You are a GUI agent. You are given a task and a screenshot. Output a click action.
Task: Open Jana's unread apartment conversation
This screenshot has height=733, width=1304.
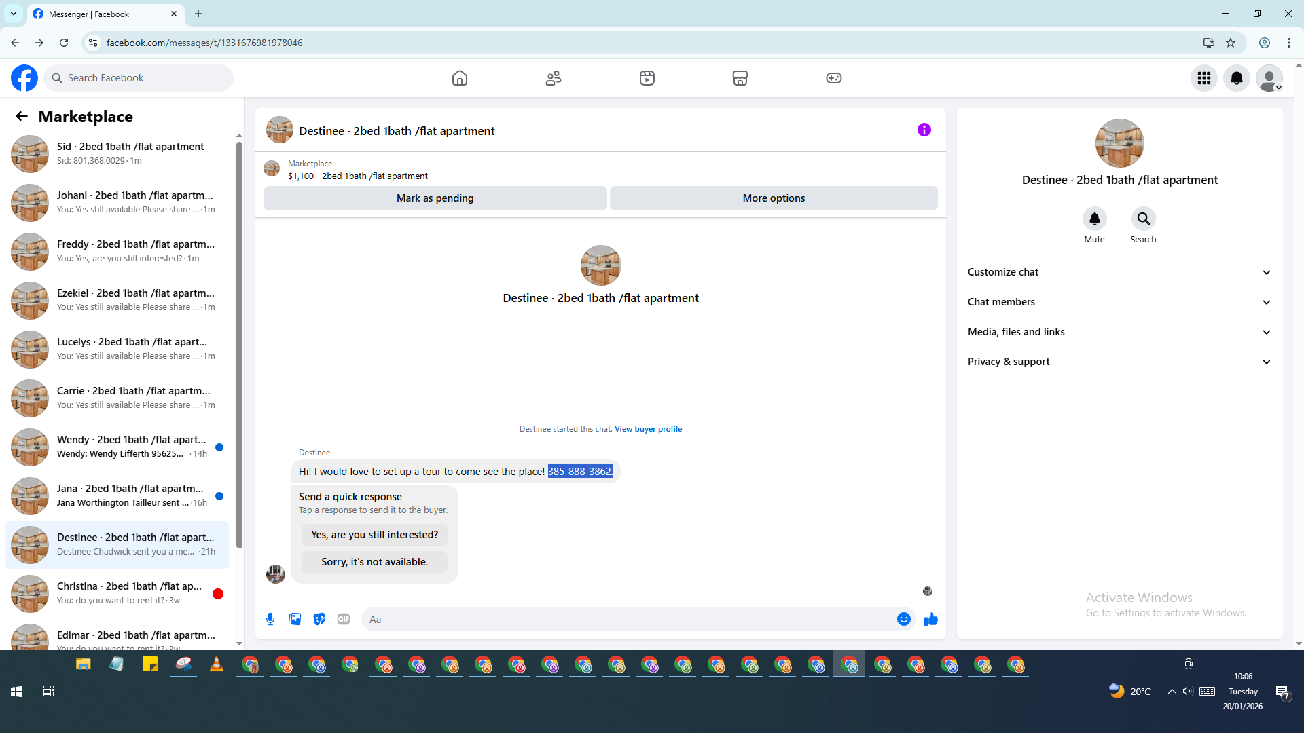117,496
